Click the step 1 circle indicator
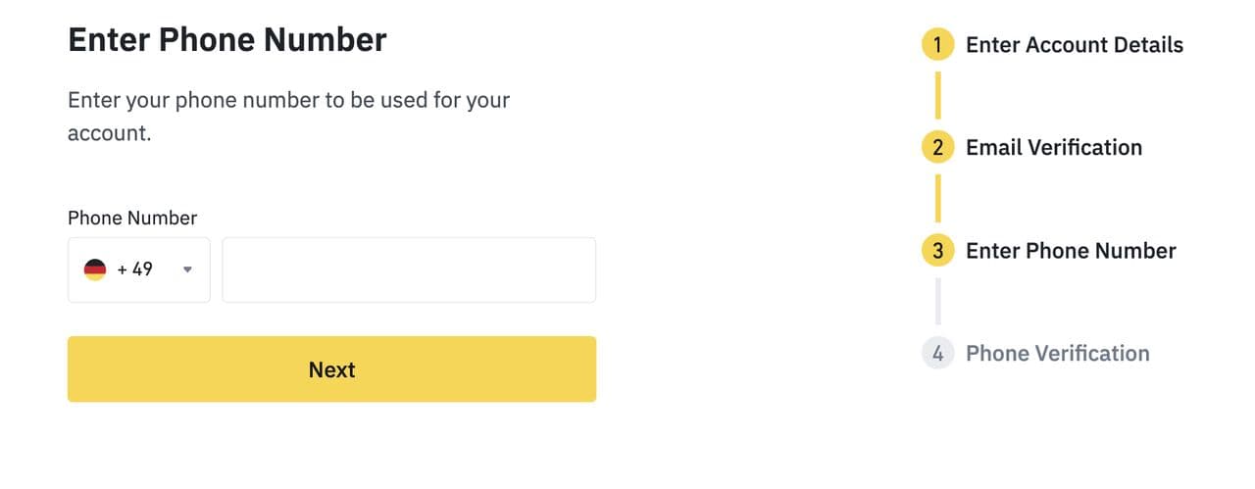This screenshot has height=489, width=1255. click(x=938, y=45)
